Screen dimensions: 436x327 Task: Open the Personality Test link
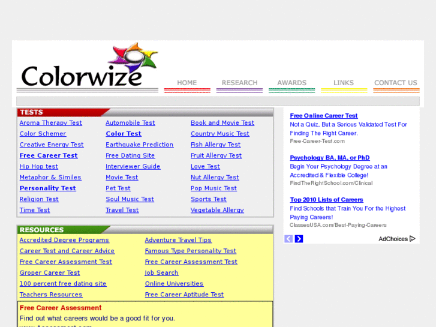point(48,188)
